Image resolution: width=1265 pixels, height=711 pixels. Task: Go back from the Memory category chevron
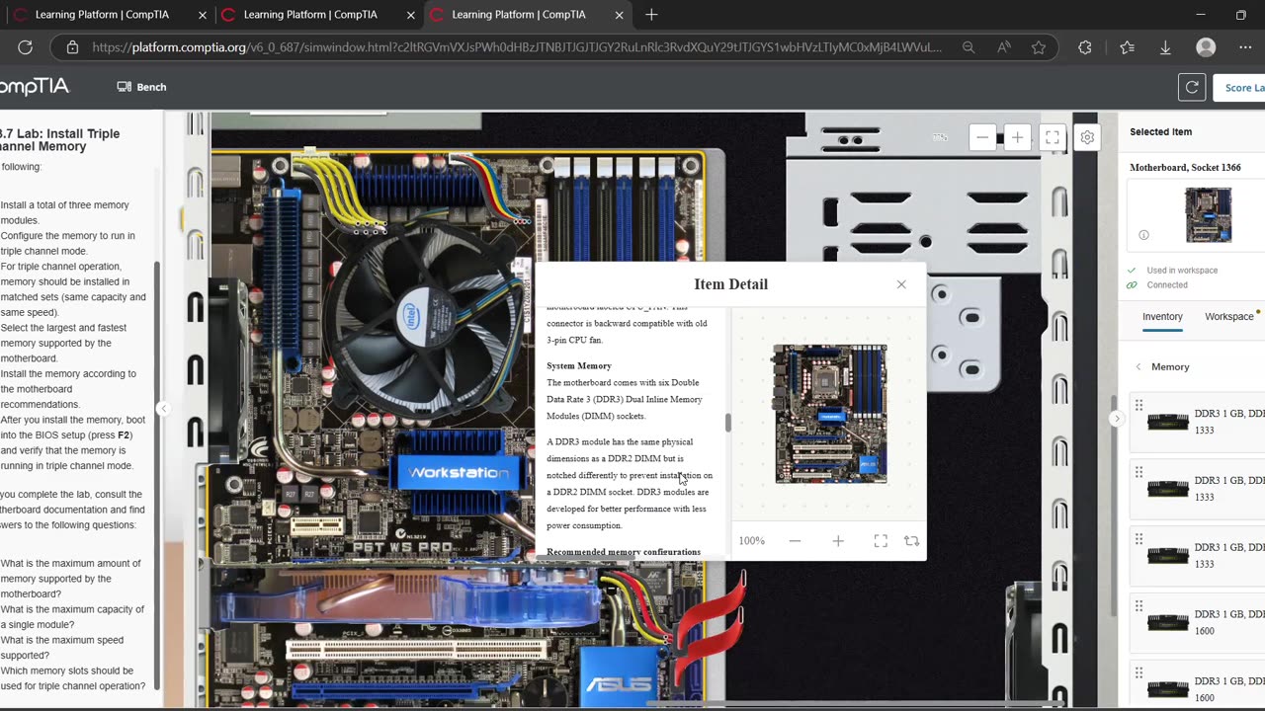1138,366
